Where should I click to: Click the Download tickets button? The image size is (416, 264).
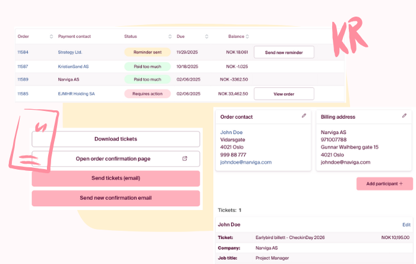[x=116, y=139]
